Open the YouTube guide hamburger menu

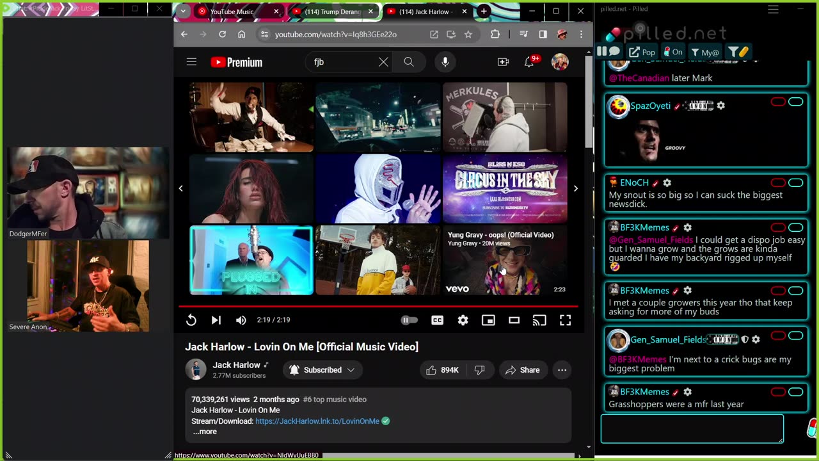click(191, 62)
